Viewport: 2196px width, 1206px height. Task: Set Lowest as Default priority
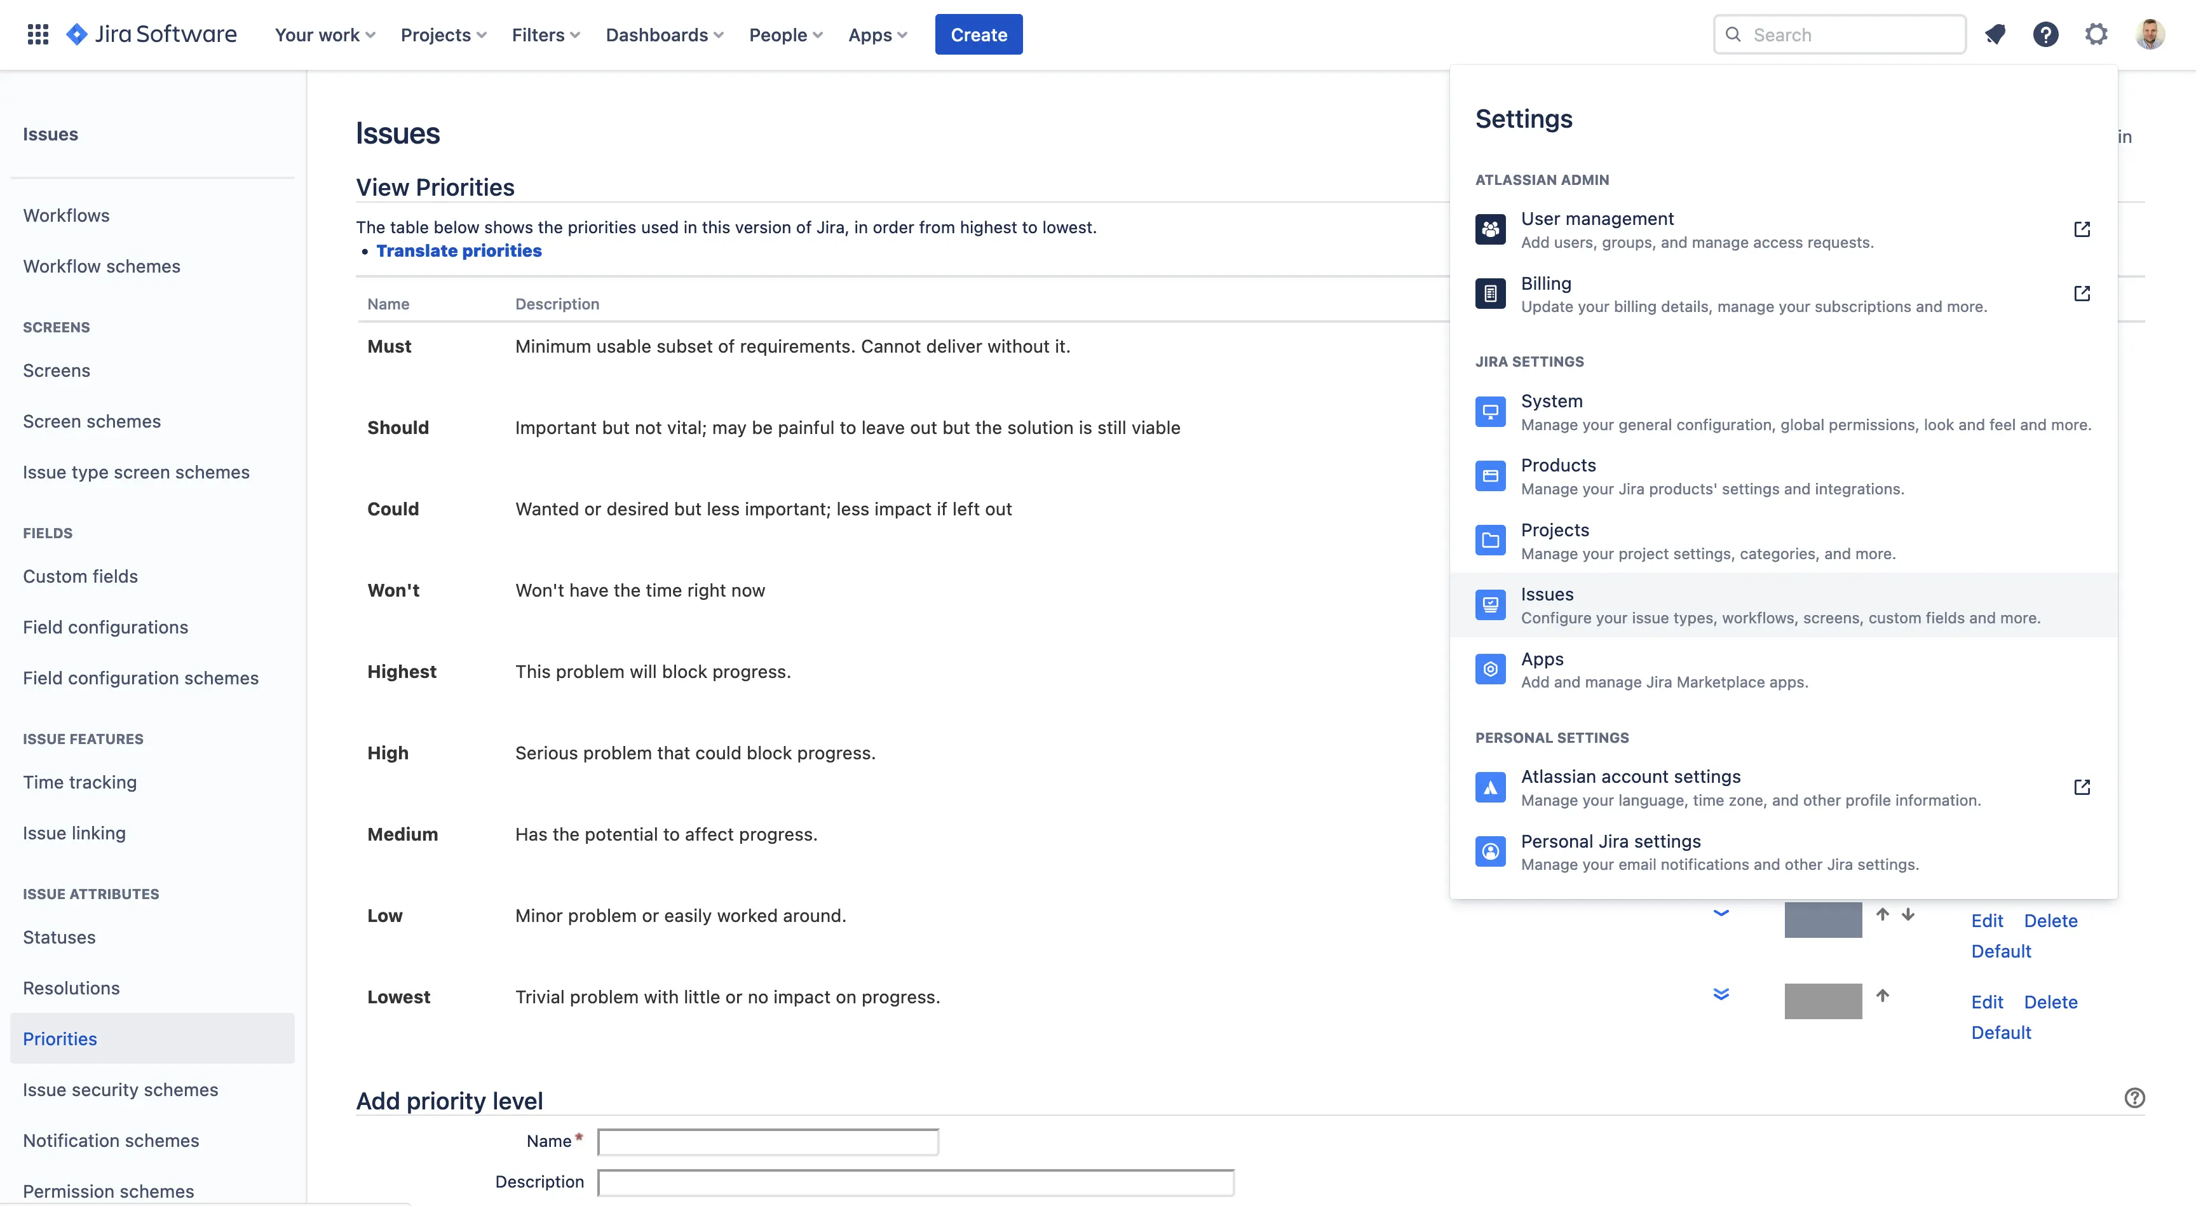[x=2001, y=1032]
